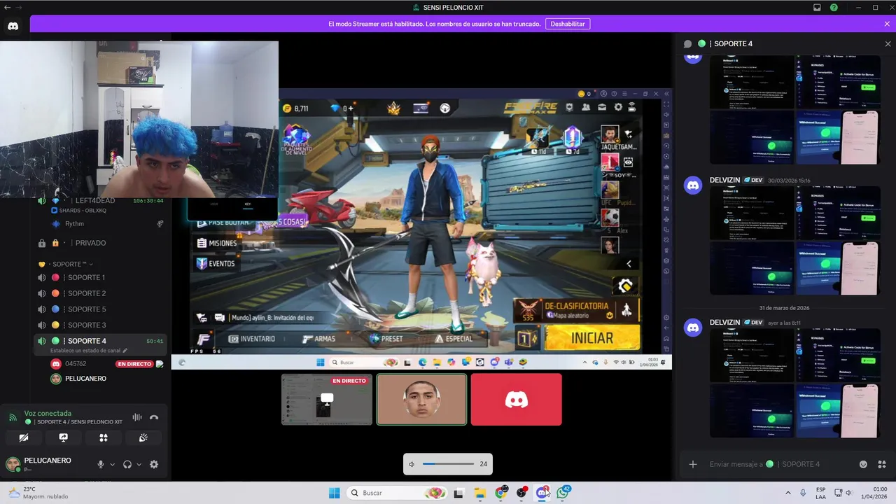This screenshot has width=896, height=504.
Task: Open WhatsApp from the taskbar
Action: (x=563, y=493)
